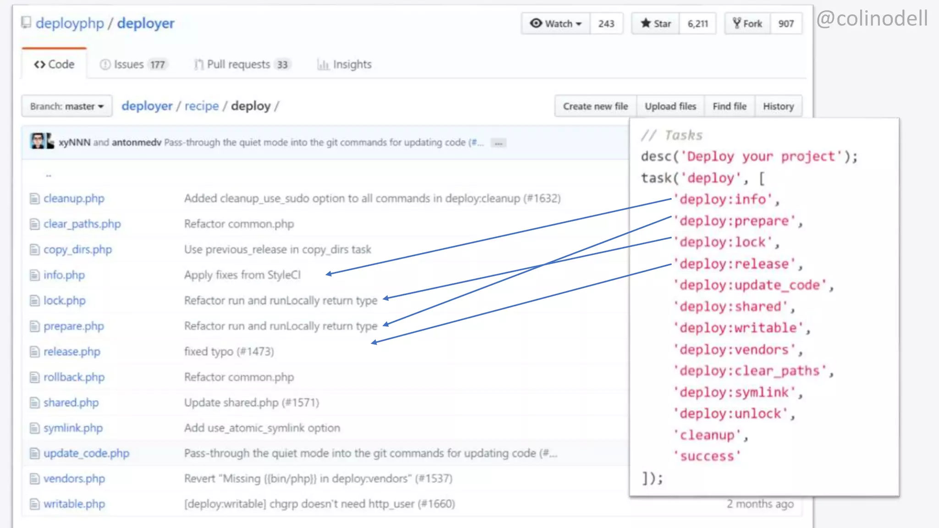Viewport: 939px width, 528px height.
Task: Click the History button
Action: click(778, 106)
